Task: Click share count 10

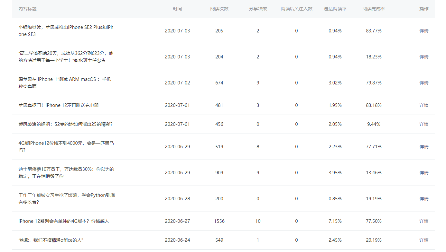Action: pyautogui.click(x=258, y=221)
